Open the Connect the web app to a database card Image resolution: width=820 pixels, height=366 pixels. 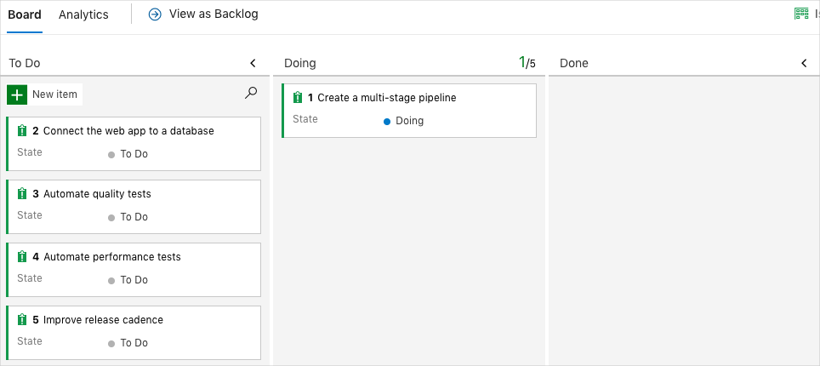coord(128,131)
